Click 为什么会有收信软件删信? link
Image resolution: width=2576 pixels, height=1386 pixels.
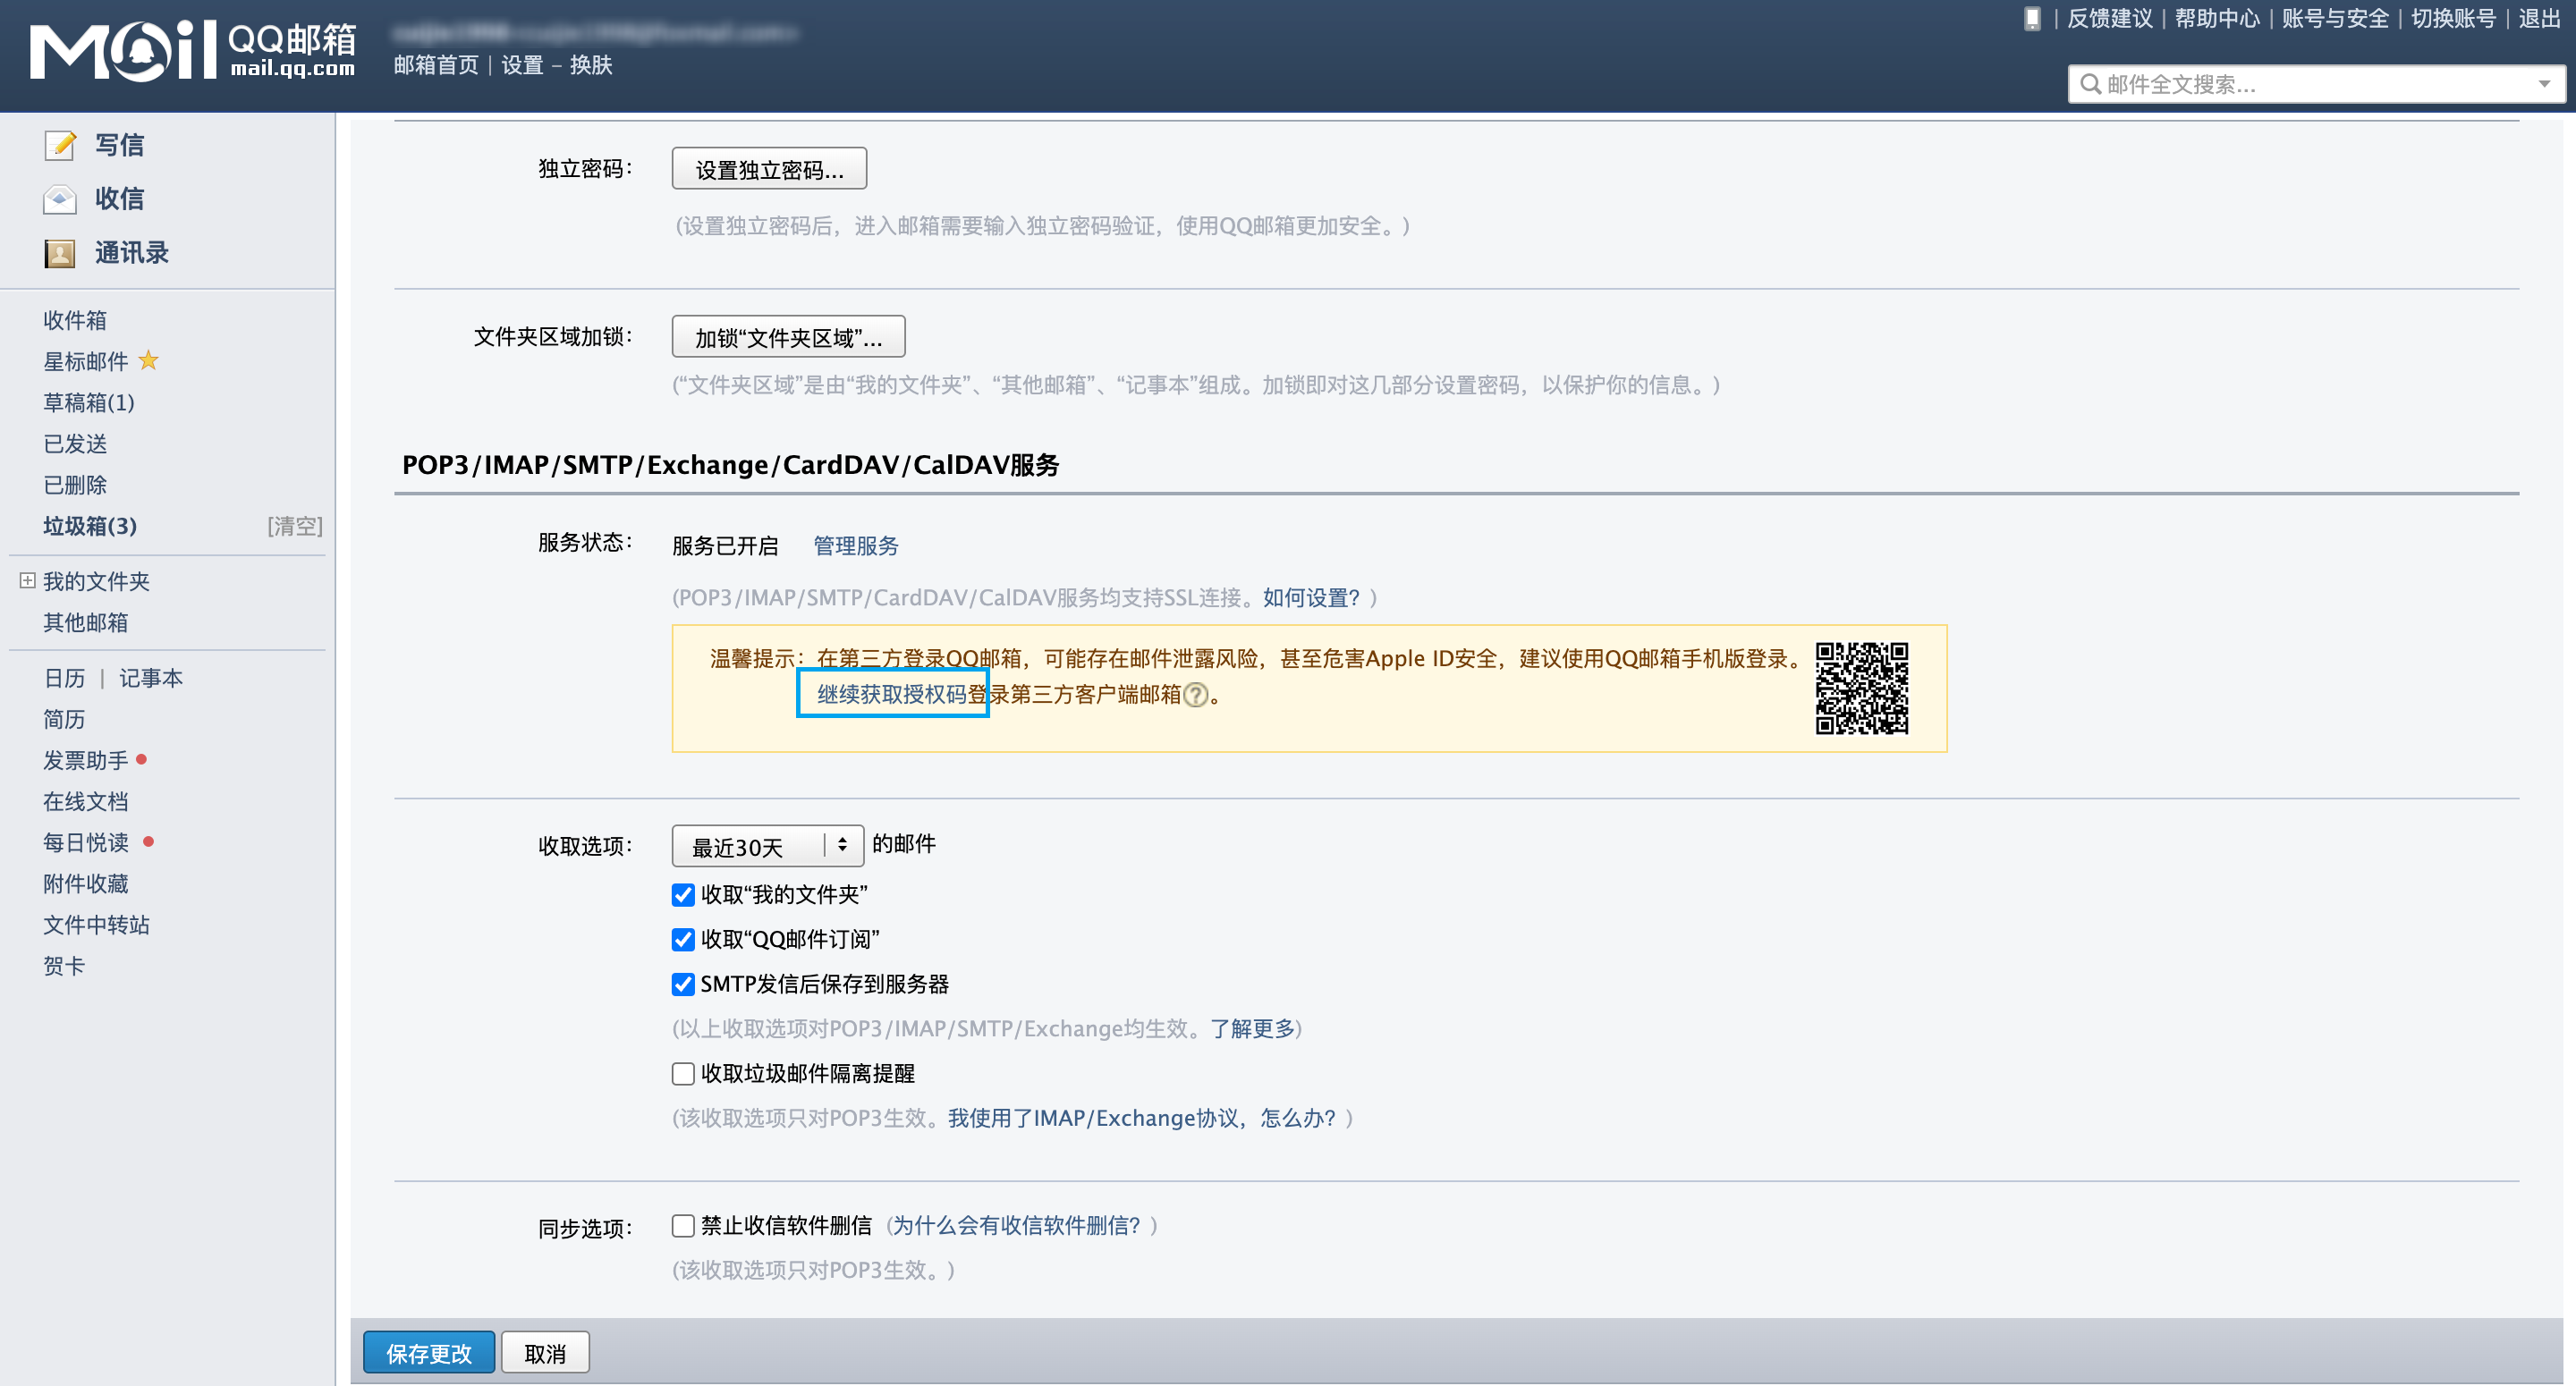coord(1016,1226)
